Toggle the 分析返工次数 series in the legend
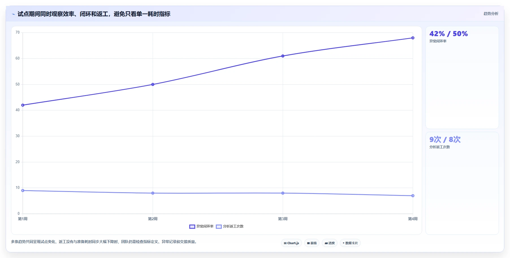 (230, 226)
